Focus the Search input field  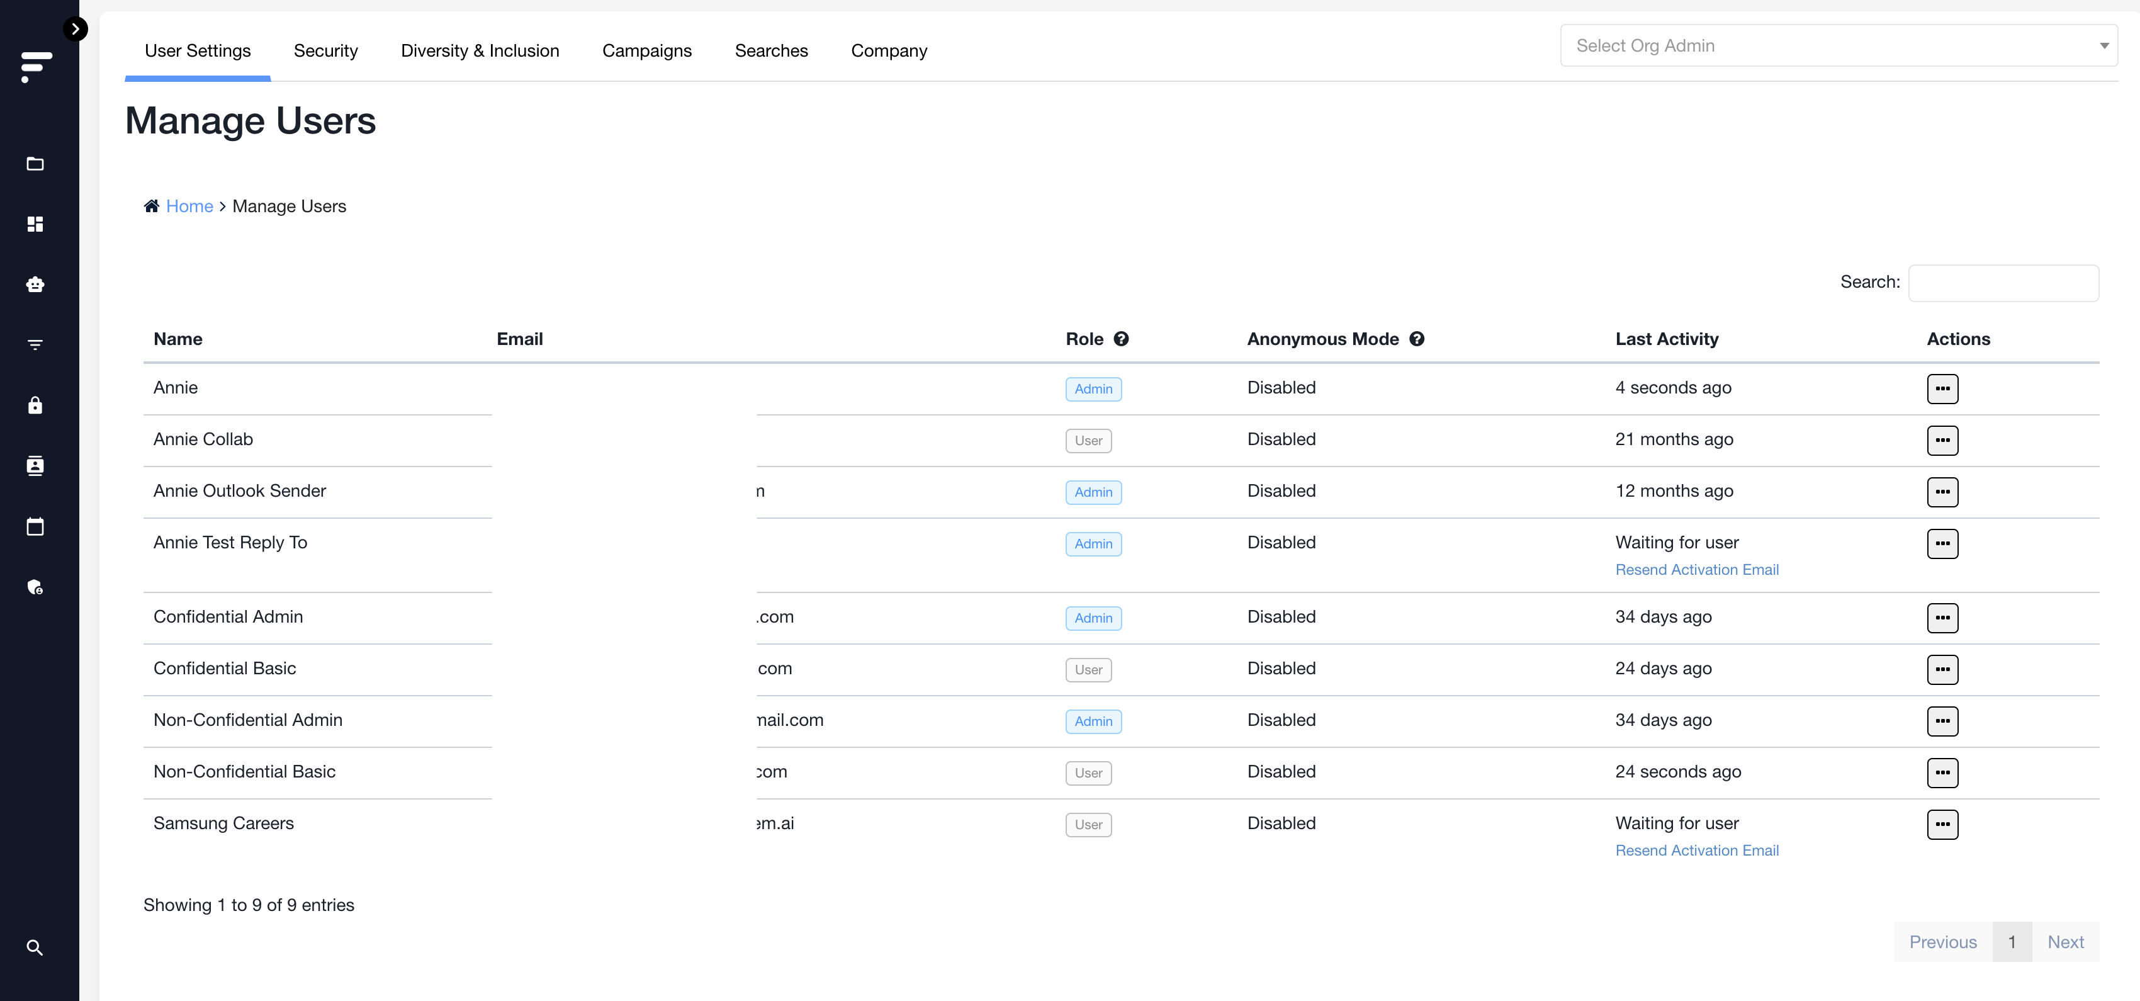tap(2003, 283)
